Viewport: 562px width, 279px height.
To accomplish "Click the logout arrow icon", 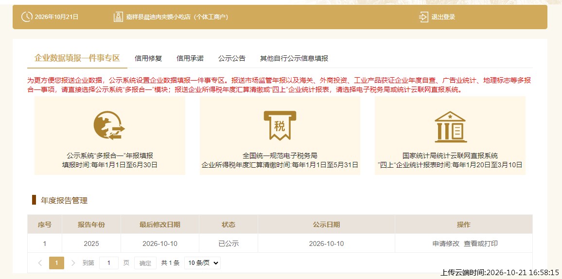I will coord(423,17).
